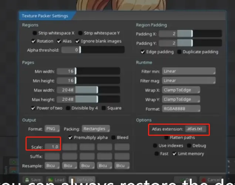Click the OK button
The image size is (235, 185).
click(185, 179)
